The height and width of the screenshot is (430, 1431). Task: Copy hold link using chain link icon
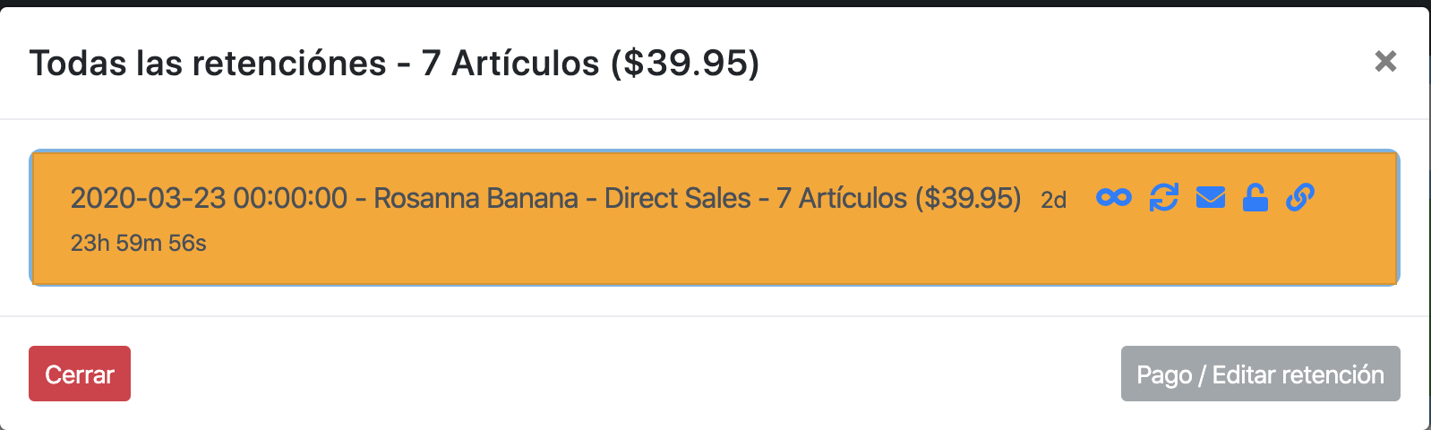[1299, 197]
